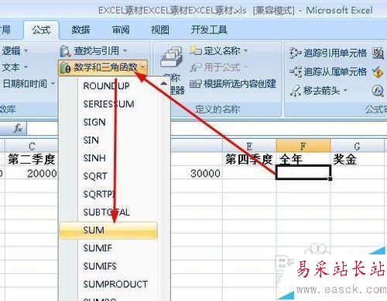Click the Trace Dependents (追踪从属单元格) icon
The height and width of the screenshot is (301, 387).
295,71
